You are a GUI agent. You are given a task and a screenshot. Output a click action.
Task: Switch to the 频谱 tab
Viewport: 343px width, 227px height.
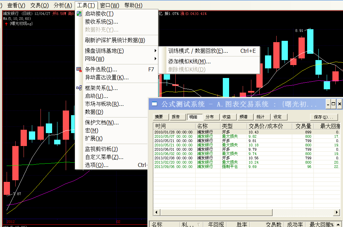245,117
